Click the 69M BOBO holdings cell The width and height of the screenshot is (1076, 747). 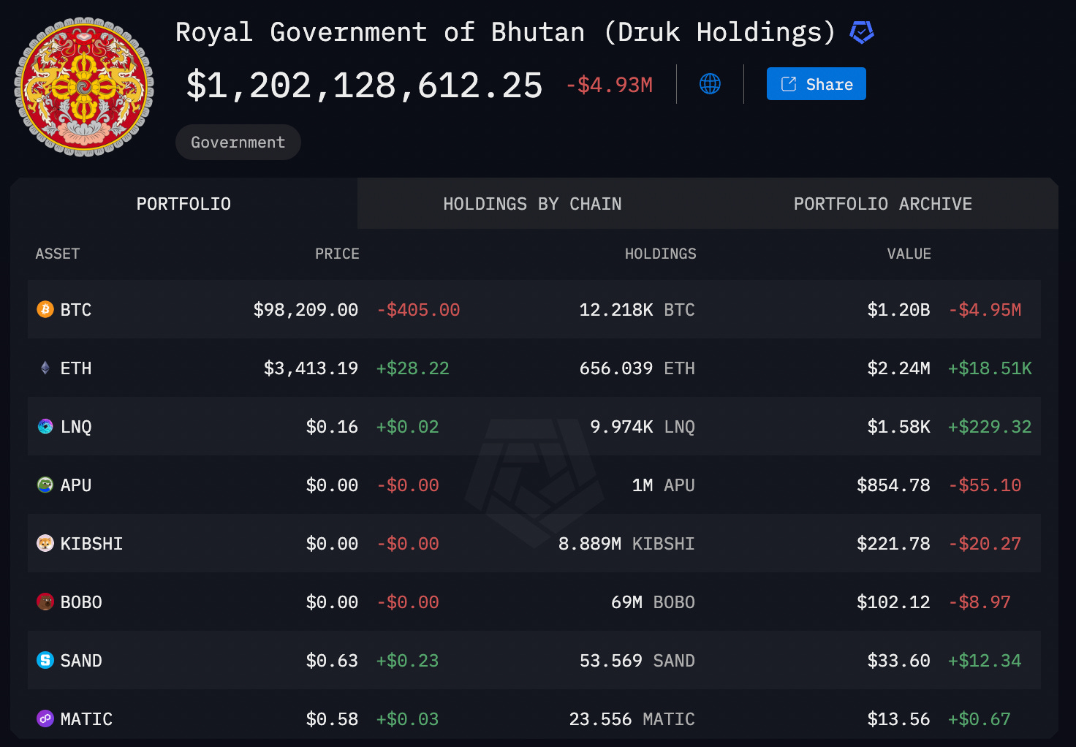point(653,602)
